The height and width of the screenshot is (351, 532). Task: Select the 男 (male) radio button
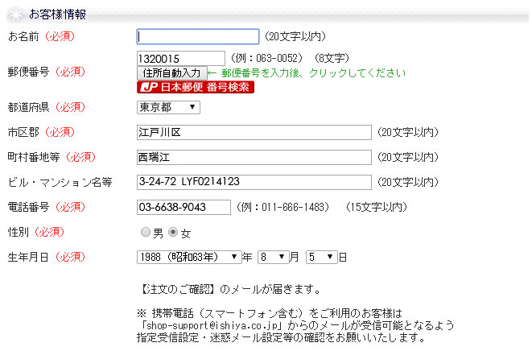coord(145,233)
